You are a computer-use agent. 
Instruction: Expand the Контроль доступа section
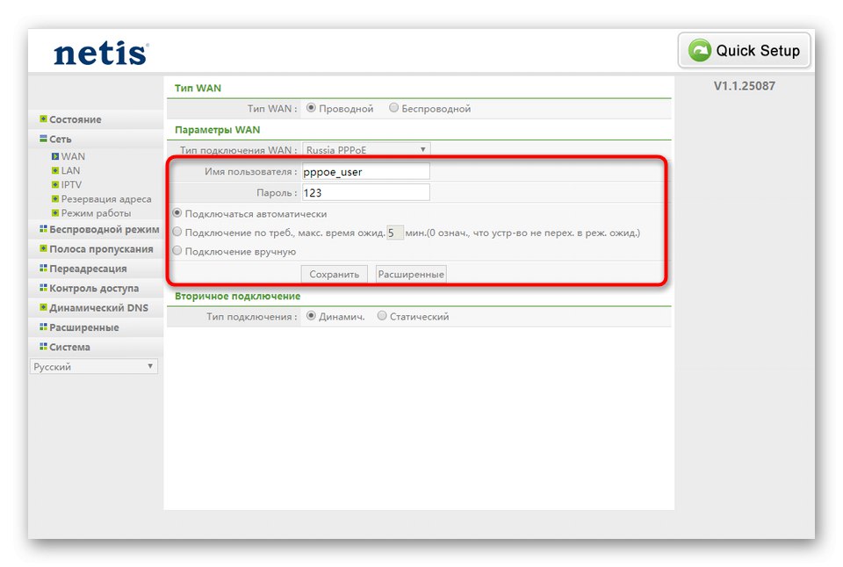coord(94,288)
